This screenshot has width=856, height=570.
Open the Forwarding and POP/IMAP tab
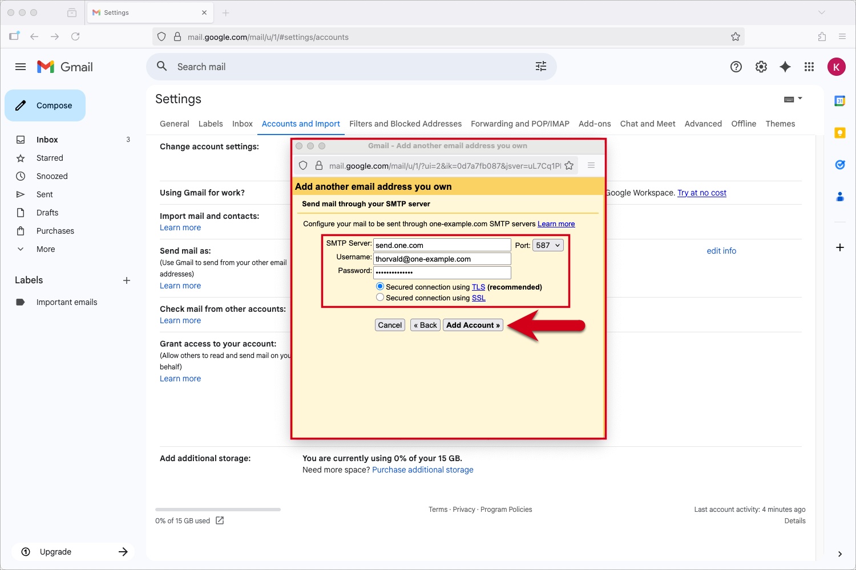520,124
